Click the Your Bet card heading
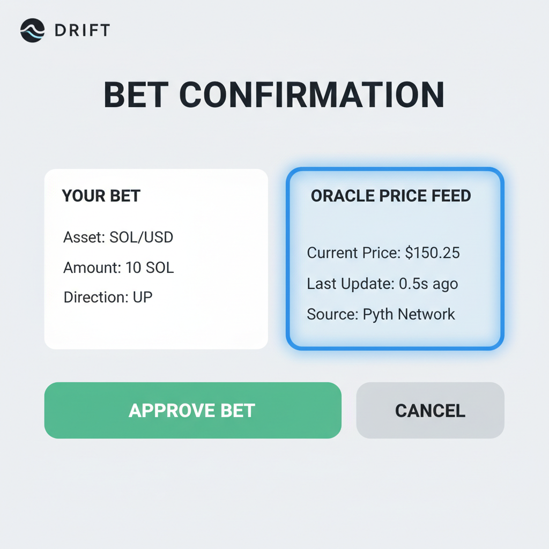This screenshot has height=549, width=549. [x=101, y=196]
